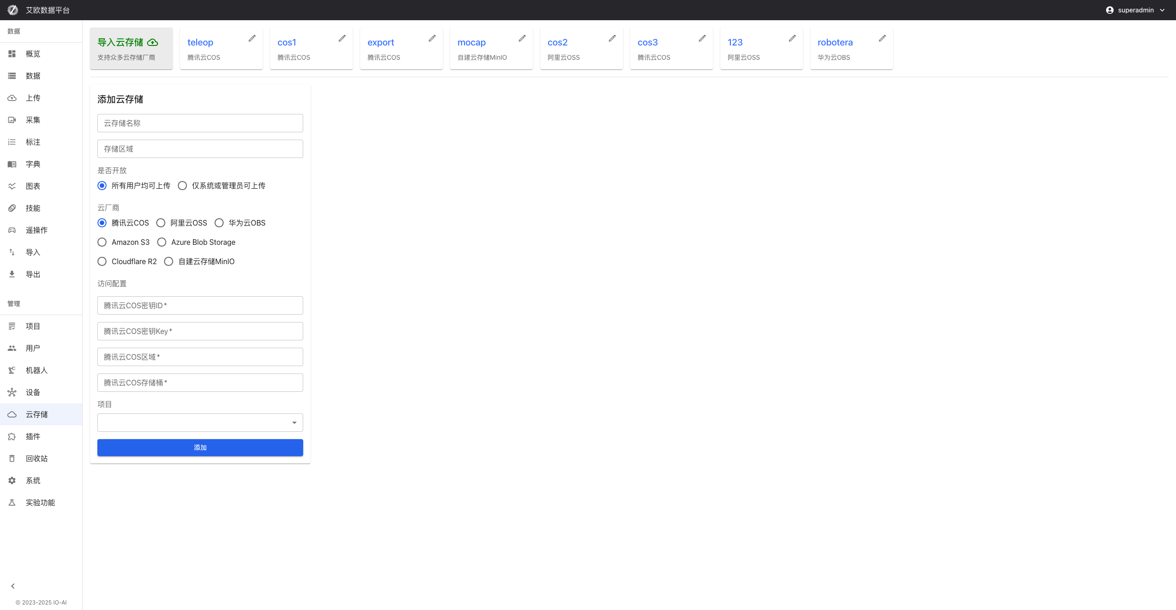The width and height of the screenshot is (1176, 610).
Task: Choose 阿里云OSS as cloud vendor
Action: coord(161,223)
